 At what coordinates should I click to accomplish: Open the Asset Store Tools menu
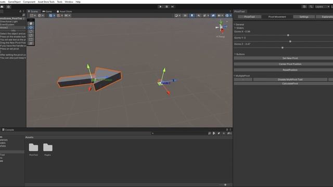click(x=46, y=2)
